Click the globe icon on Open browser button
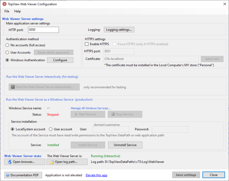 10,162
